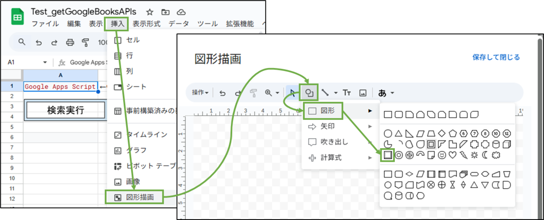Viewport: 544px width, 220px height.
Task: Redo in the Sheets toolbar
Action: coord(54,42)
